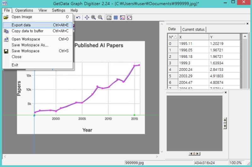
Task: Open the File menu
Action: pos(7,10)
